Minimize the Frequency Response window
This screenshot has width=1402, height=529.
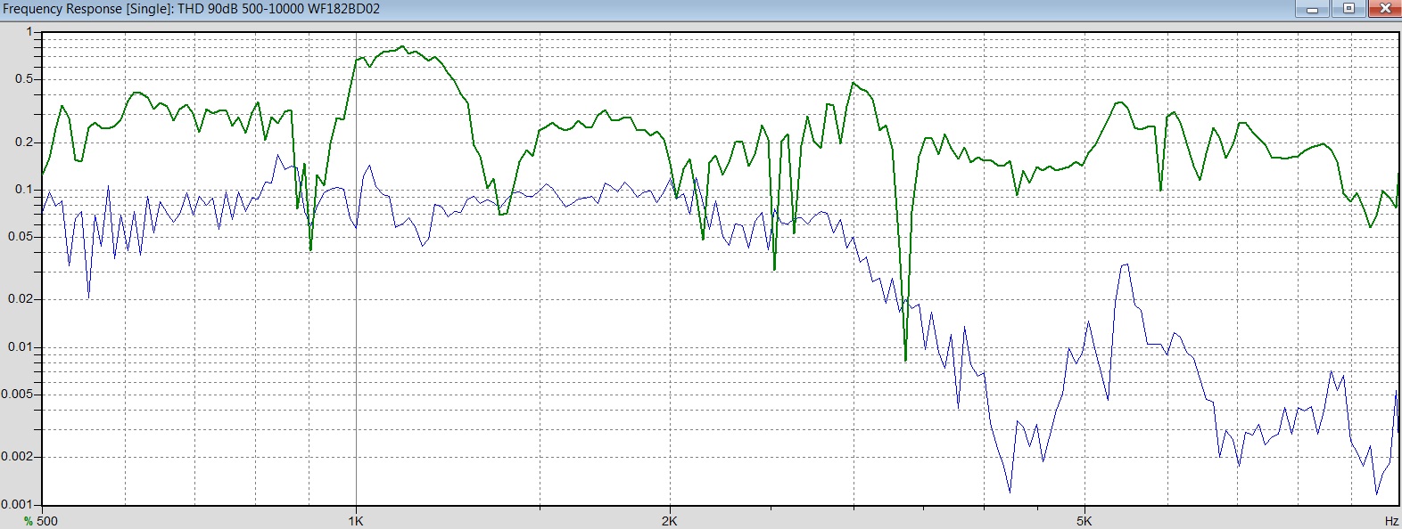click(x=1313, y=9)
